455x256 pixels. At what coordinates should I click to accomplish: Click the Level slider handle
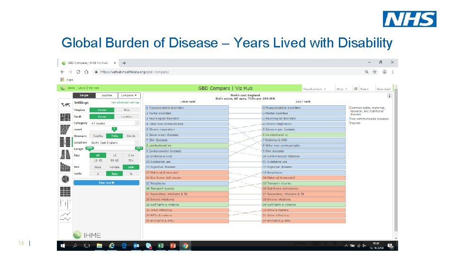[114, 129]
